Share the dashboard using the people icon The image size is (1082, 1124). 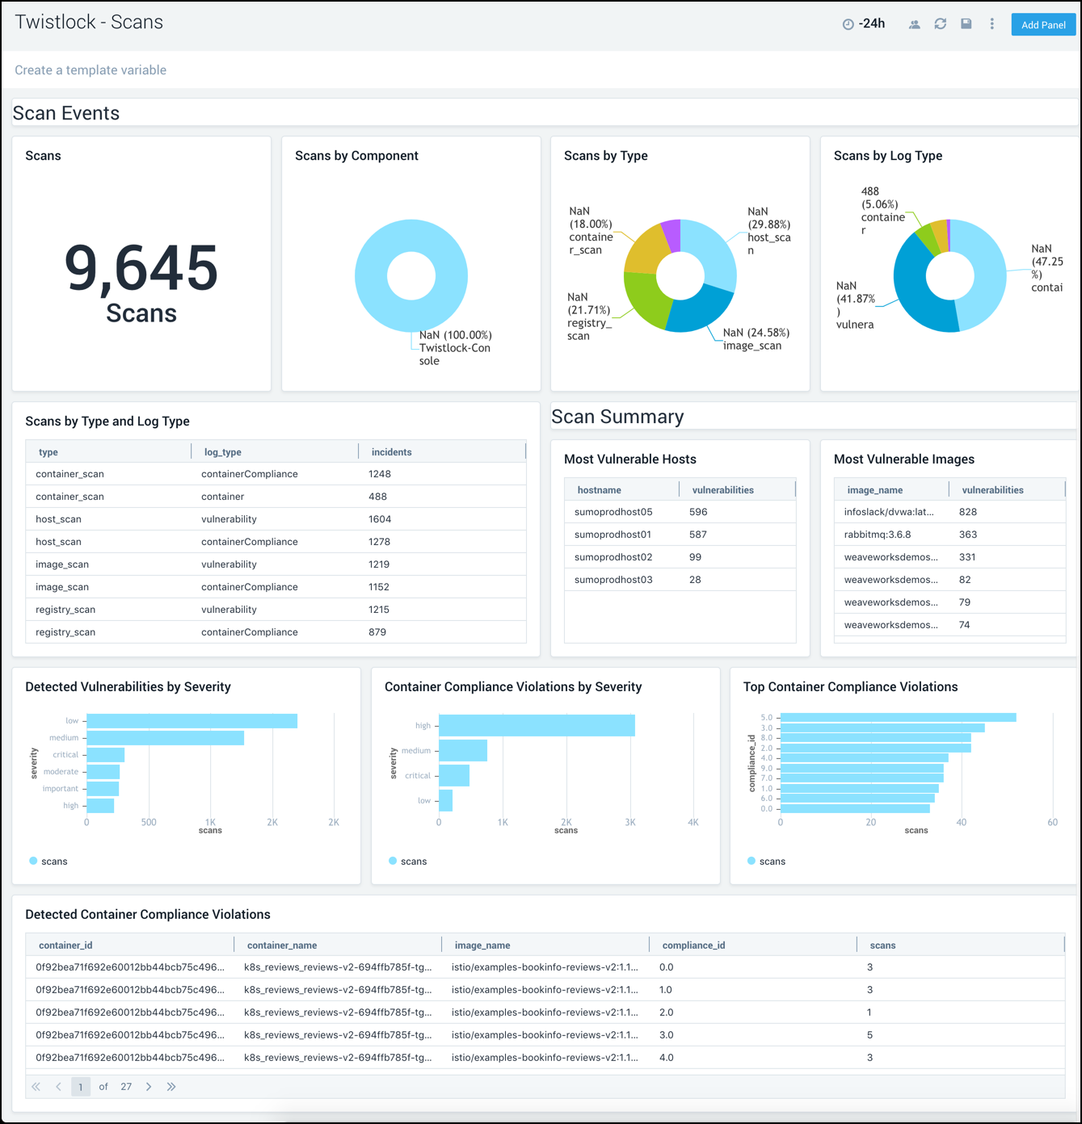click(914, 24)
